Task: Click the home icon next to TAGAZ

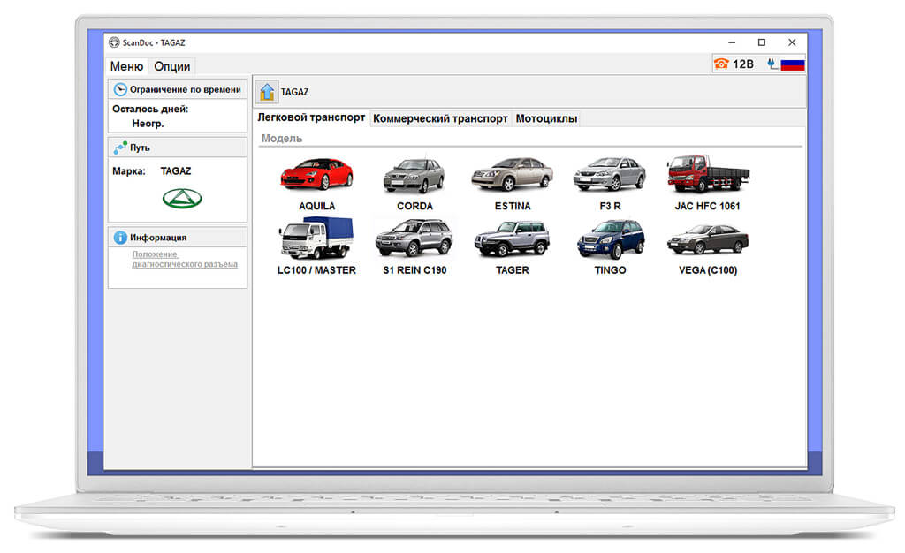Action: click(267, 92)
